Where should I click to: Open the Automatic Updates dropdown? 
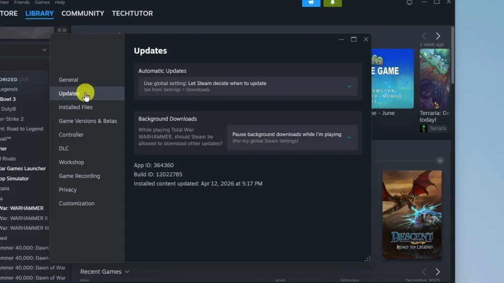click(x=248, y=86)
